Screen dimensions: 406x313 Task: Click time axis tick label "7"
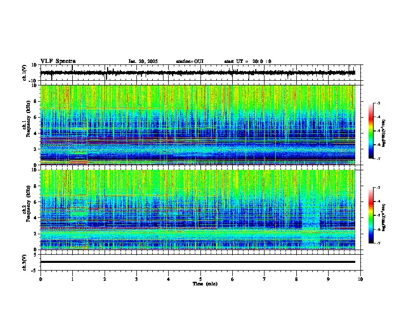tap(265, 279)
